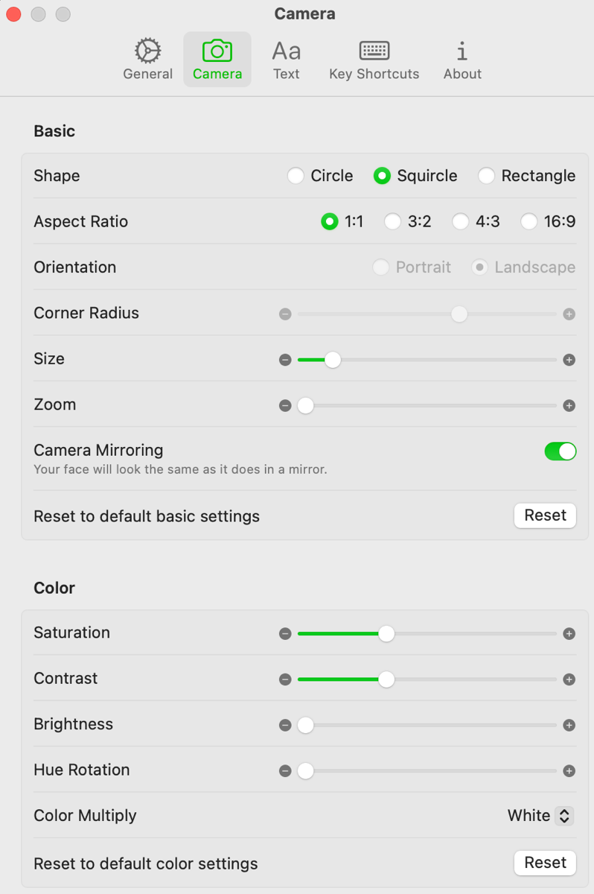The image size is (594, 894).
Task: Select the Rectangle shape option
Action: tap(487, 177)
